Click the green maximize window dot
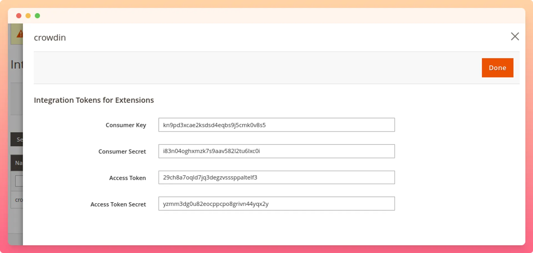 [x=37, y=16]
